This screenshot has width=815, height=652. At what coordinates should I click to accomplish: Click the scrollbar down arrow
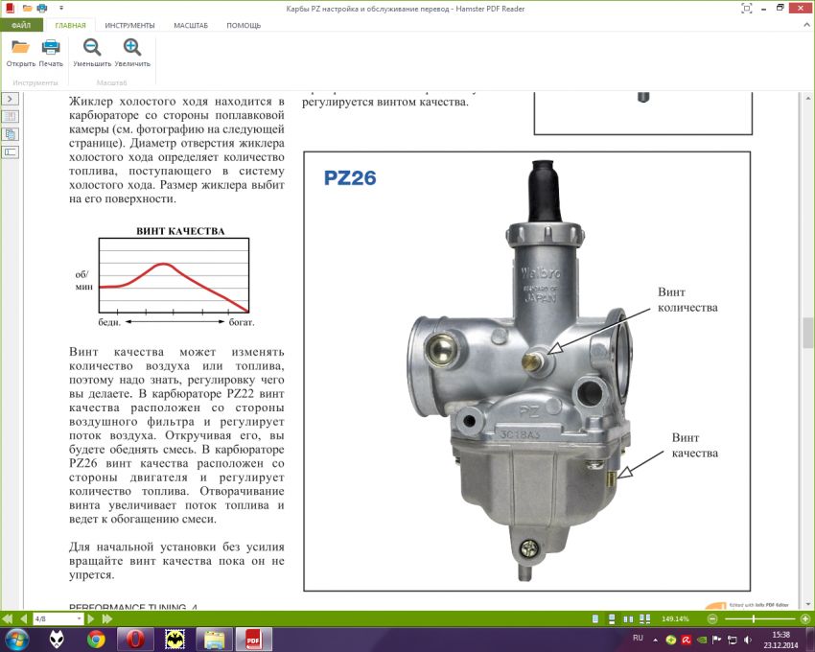[x=807, y=605]
